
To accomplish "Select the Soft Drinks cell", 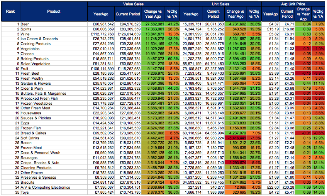I will coord(54,138).
